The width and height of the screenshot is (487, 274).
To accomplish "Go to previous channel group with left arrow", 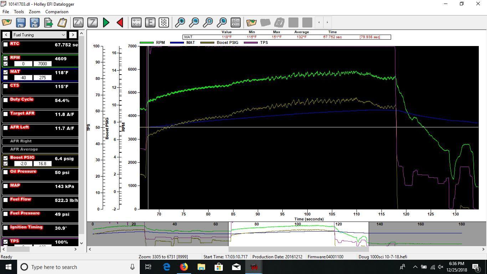I will pyautogui.click(x=6, y=35).
